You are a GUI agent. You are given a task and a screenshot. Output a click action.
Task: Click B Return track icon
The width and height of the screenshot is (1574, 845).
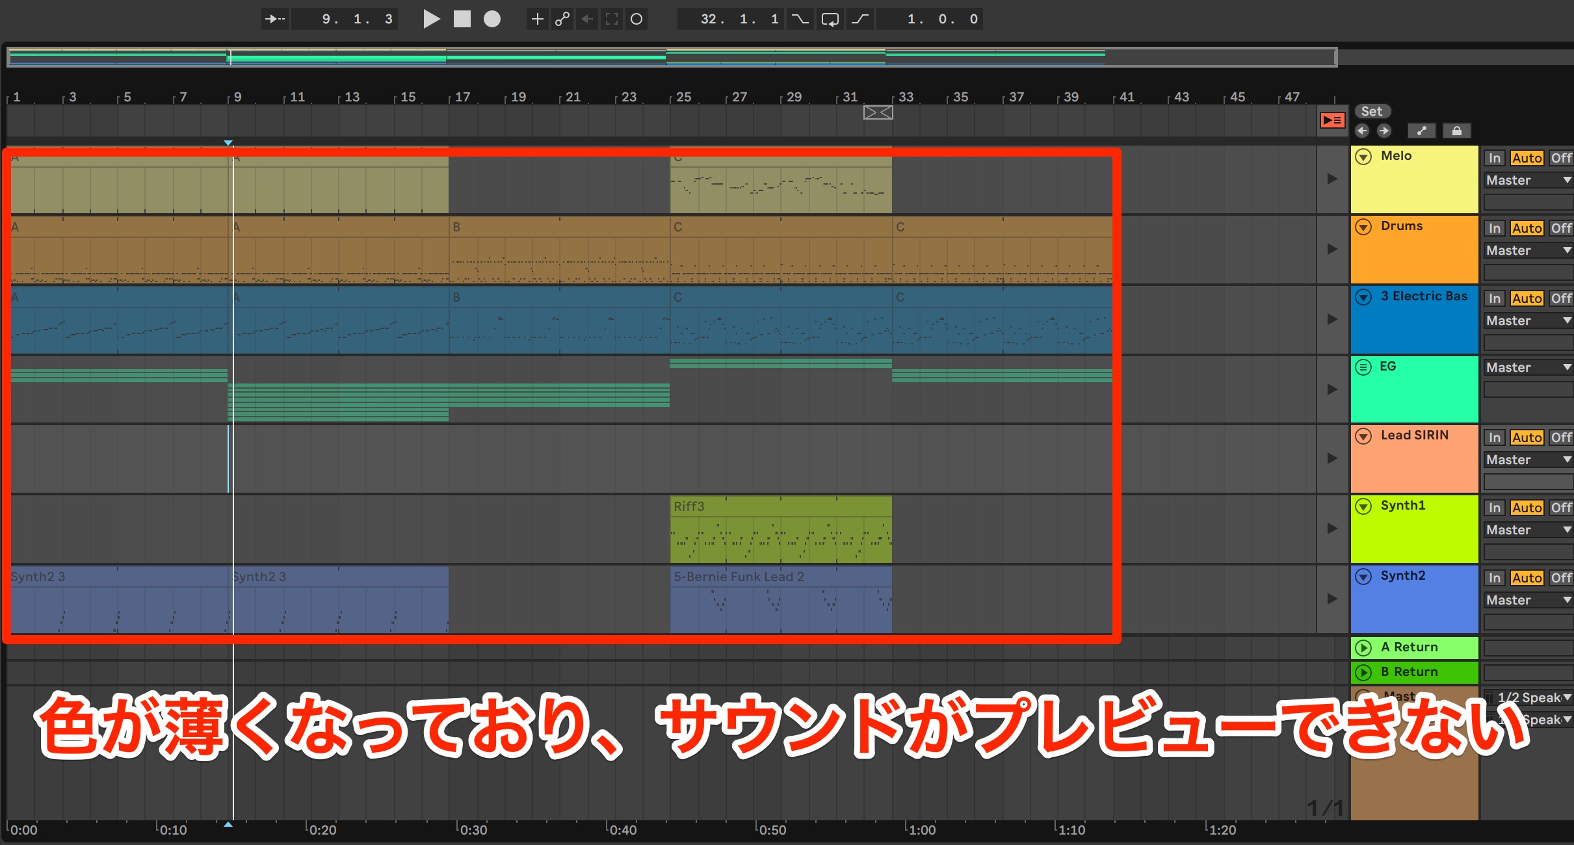click(x=1364, y=672)
